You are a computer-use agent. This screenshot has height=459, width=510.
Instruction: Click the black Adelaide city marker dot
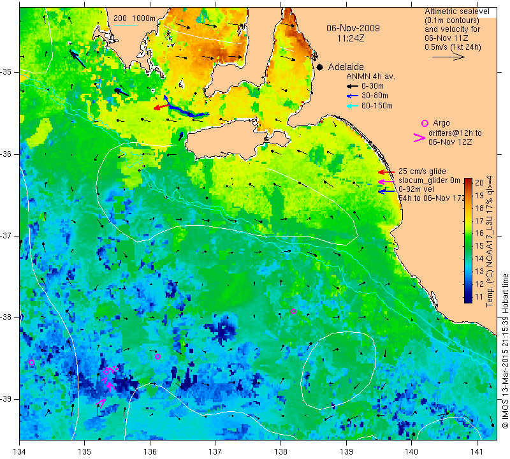click(320, 68)
